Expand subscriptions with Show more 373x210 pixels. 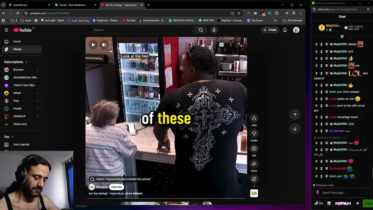(x=21, y=124)
